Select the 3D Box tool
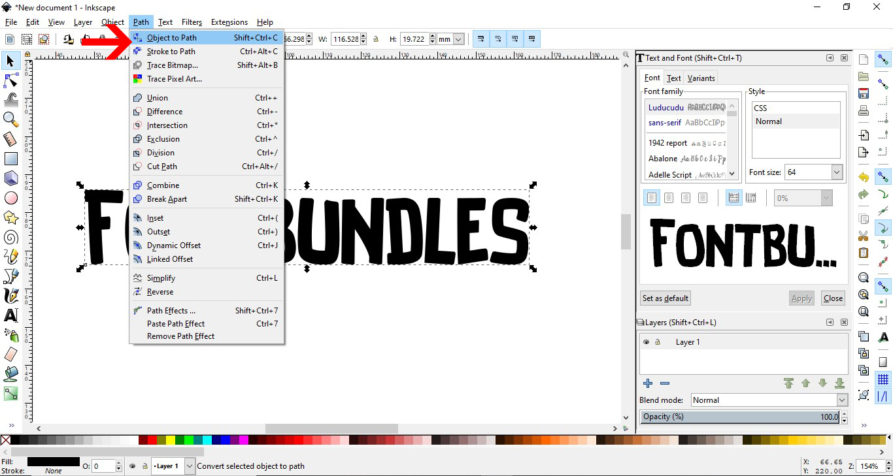The height and width of the screenshot is (476, 893). tap(10, 178)
